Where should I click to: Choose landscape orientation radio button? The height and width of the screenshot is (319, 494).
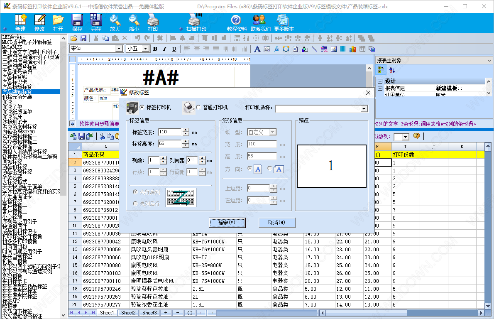click(270, 168)
